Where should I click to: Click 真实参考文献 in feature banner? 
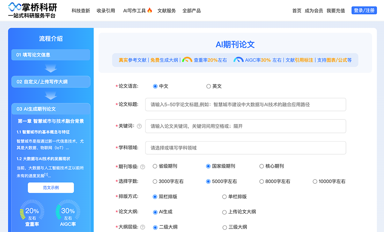click(132, 60)
